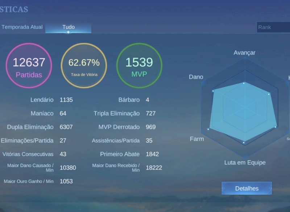Screen dimensions: 290x212
Task: Select the Primeiro Abate value 1842
Action: (x=152, y=154)
